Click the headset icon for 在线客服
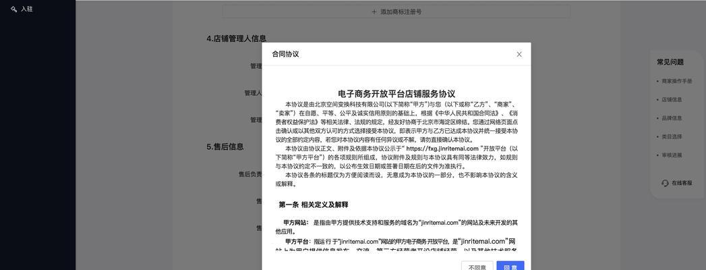Image resolution: width=706 pixels, height=270 pixels. (x=665, y=183)
